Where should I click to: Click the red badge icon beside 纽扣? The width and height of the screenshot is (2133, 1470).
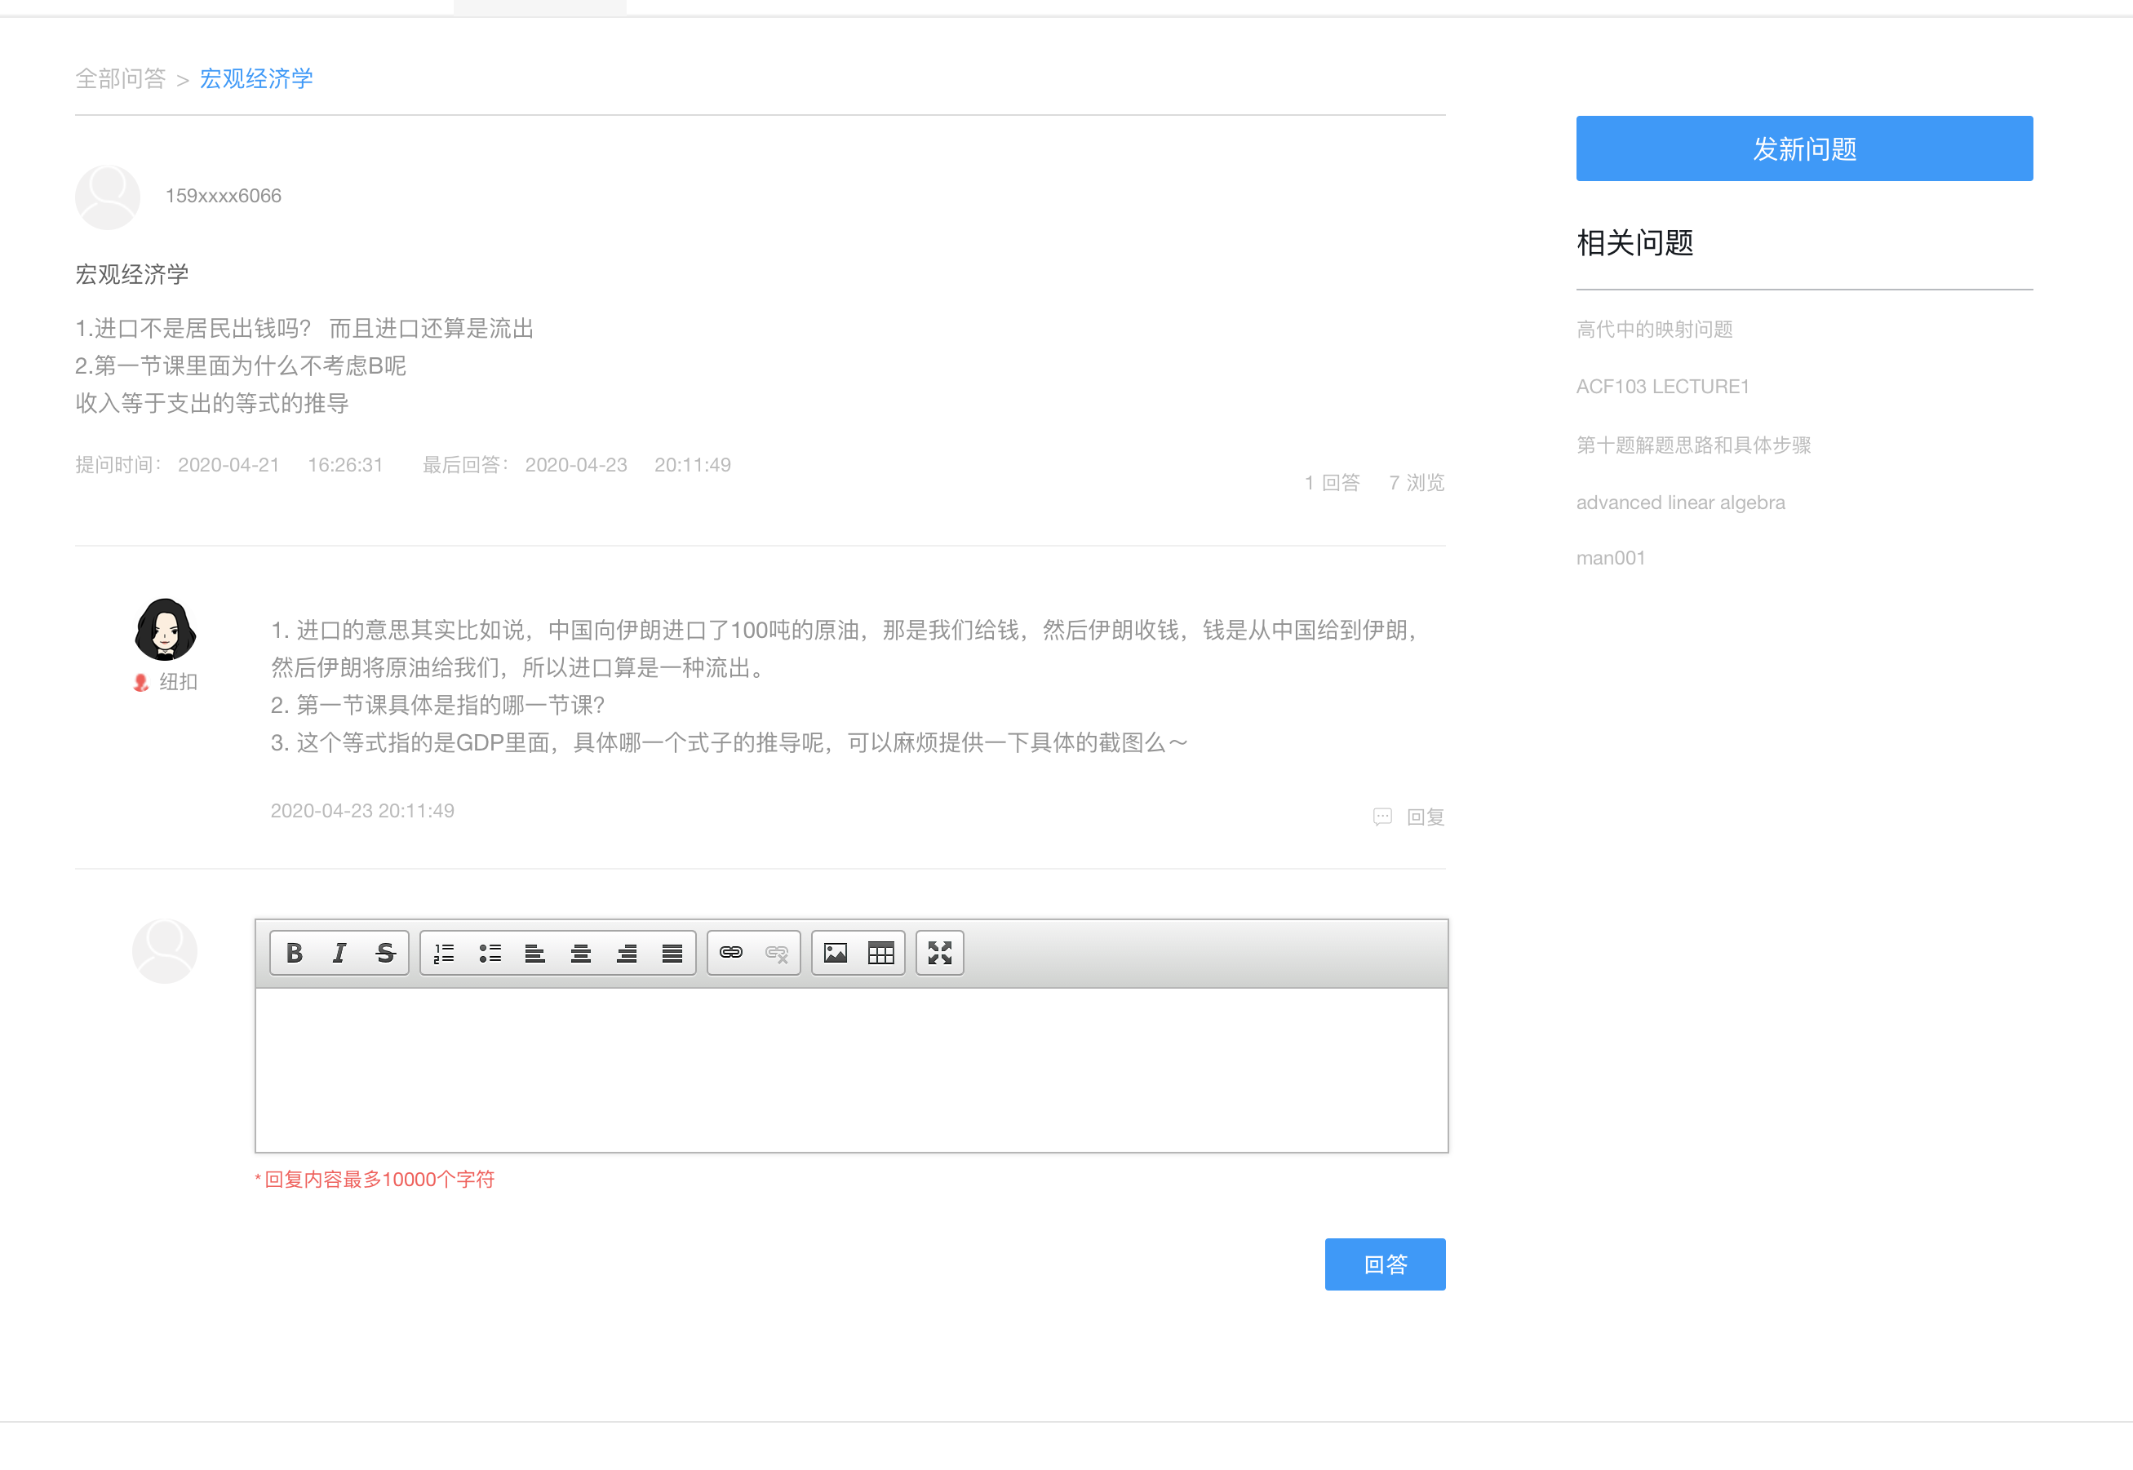[141, 683]
